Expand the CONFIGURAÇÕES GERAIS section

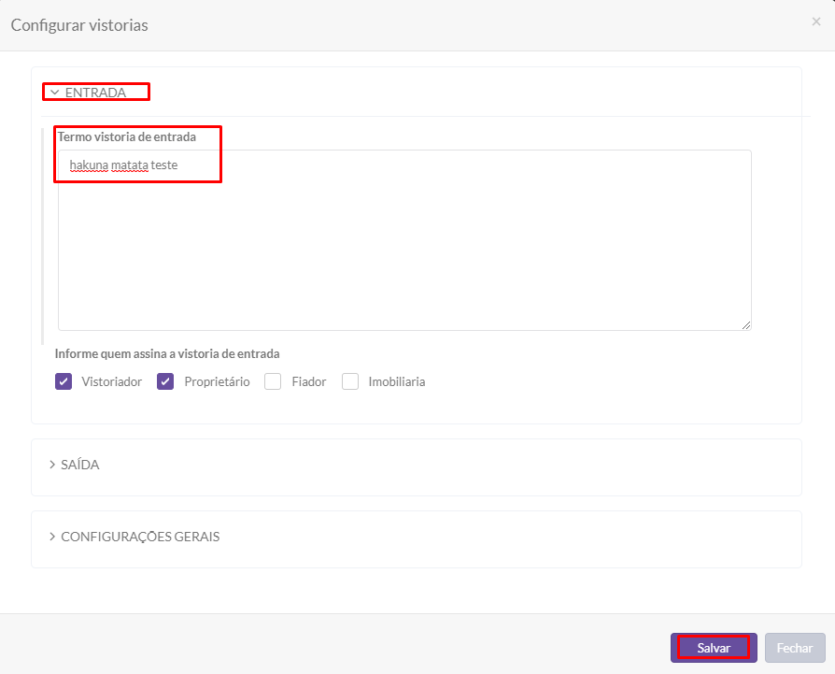coord(134,537)
